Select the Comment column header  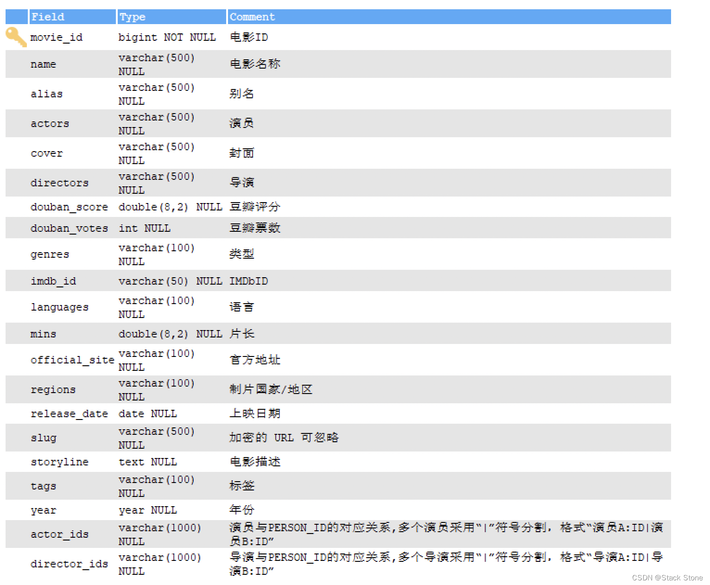(x=449, y=17)
